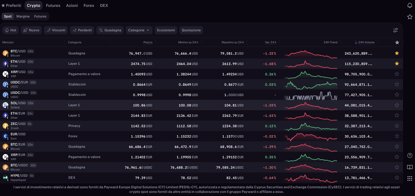Screen dimensions: 415x196
Task: Sort by 24H Volume column header
Action: (364, 42)
